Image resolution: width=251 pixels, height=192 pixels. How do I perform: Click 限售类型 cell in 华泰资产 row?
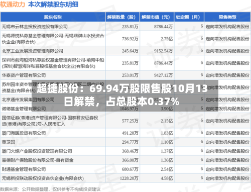227,75
